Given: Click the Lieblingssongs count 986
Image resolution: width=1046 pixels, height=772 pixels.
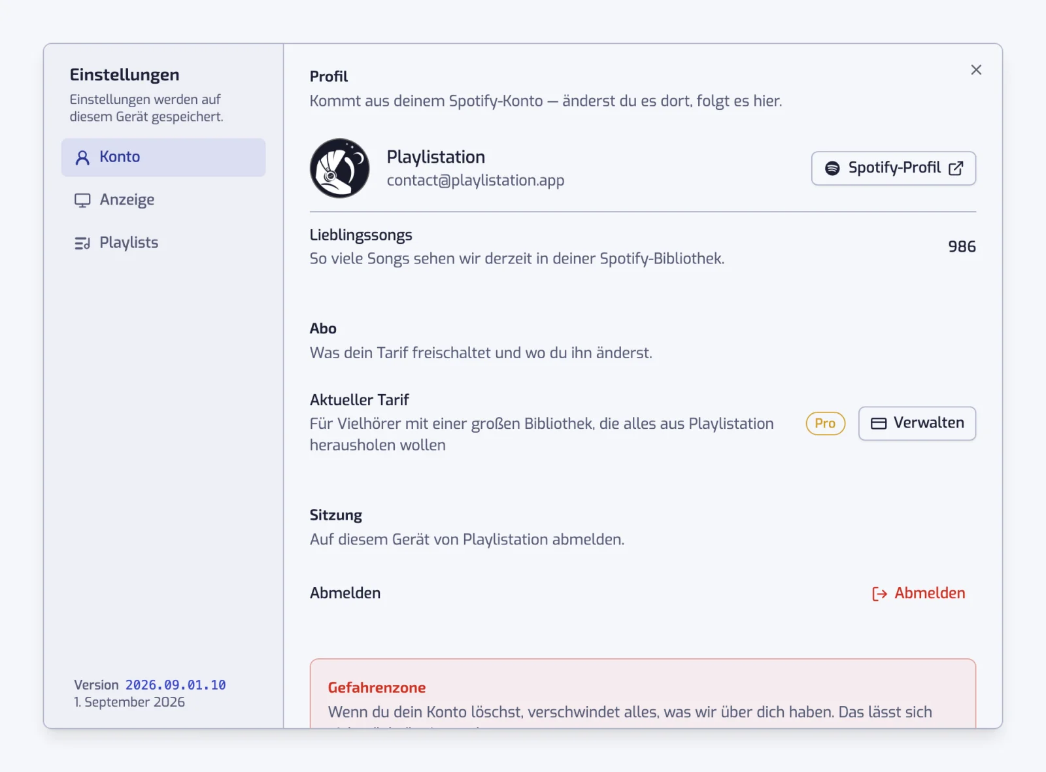Looking at the screenshot, I should (962, 247).
